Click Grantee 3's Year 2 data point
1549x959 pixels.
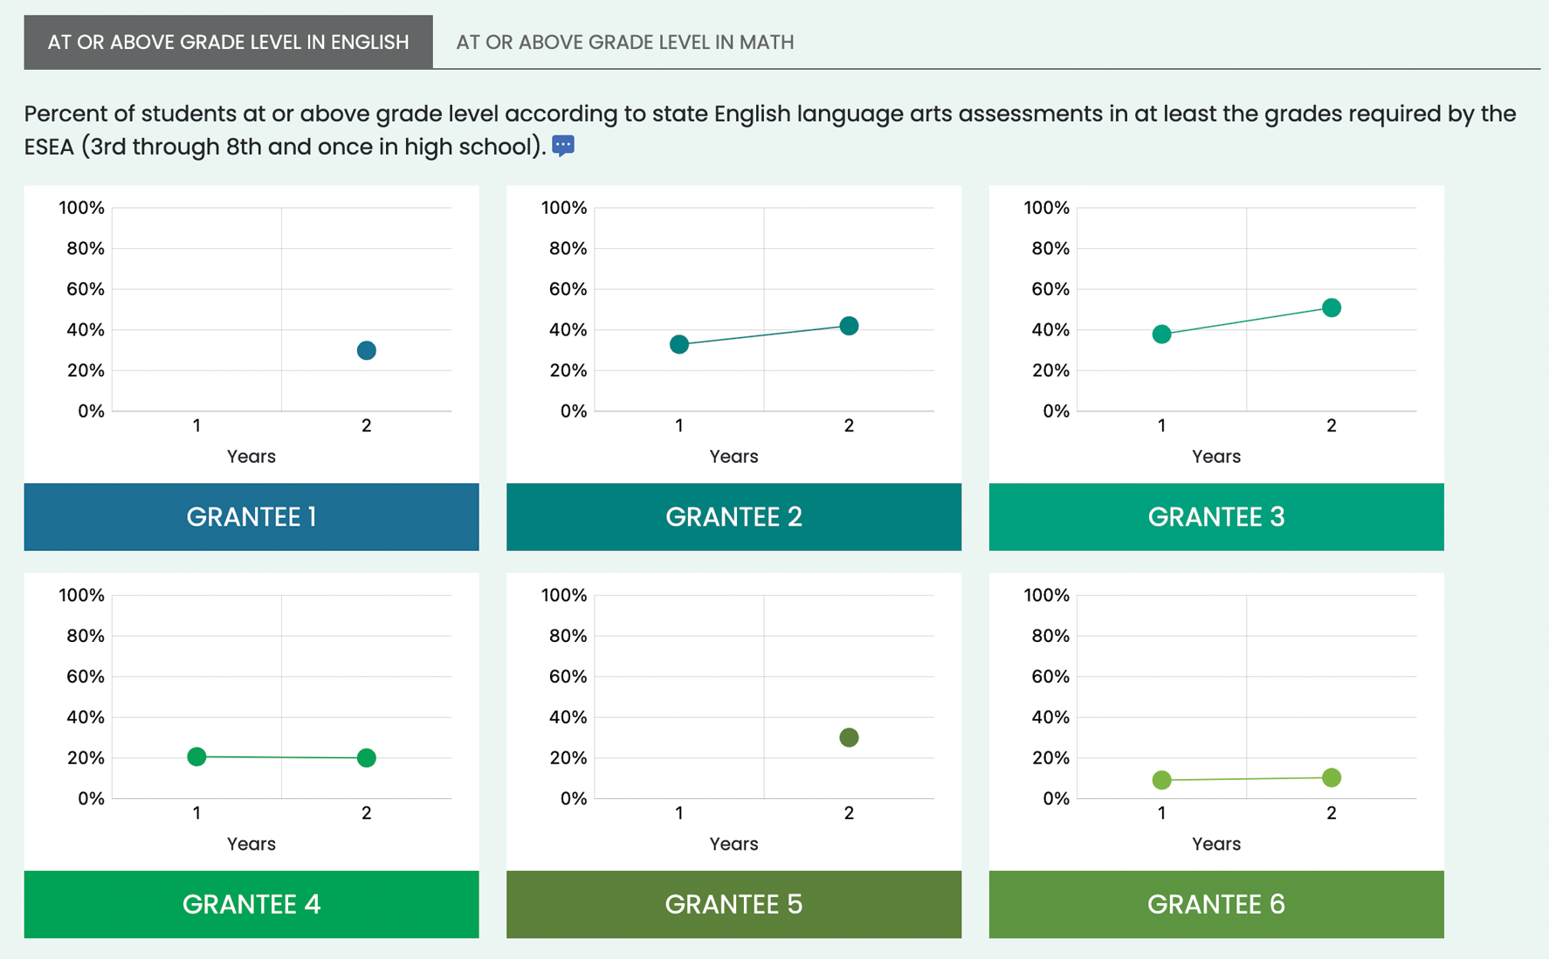(x=1331, y=307)
